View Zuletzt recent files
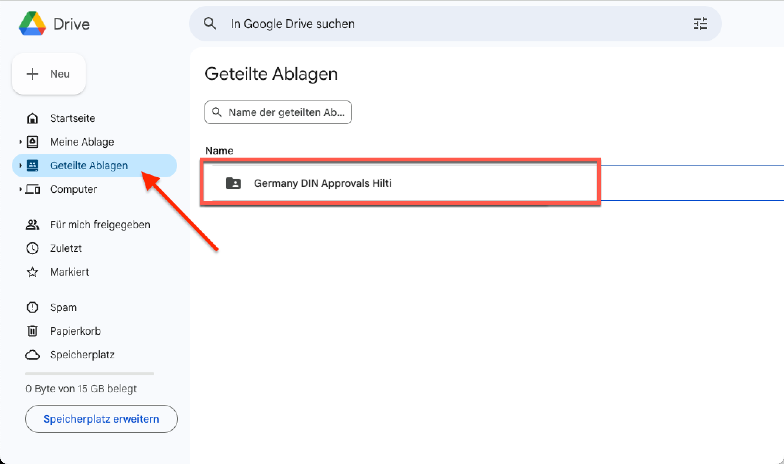Image resolution: width=784 pixels, height=464 pixels. (94, 248)
